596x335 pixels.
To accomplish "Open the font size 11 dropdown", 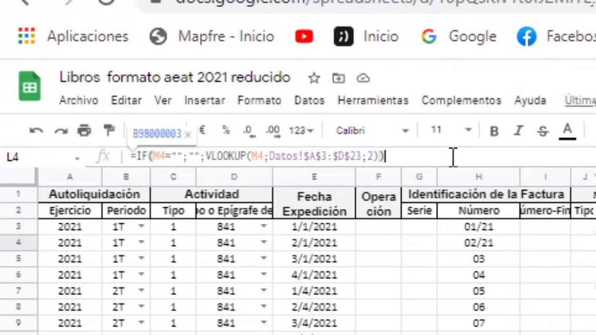I will [451, 131].
